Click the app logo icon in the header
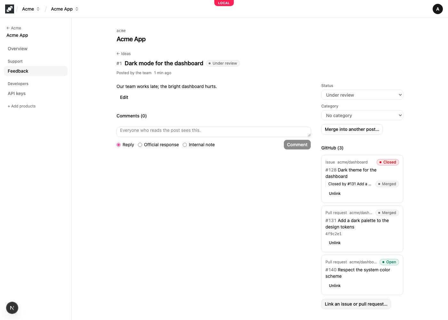448x320 pixels. 10,9
